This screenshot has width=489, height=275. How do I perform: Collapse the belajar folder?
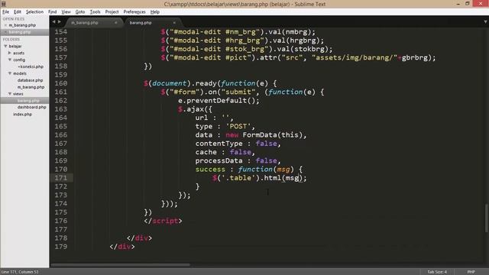(x=5, y=46)
